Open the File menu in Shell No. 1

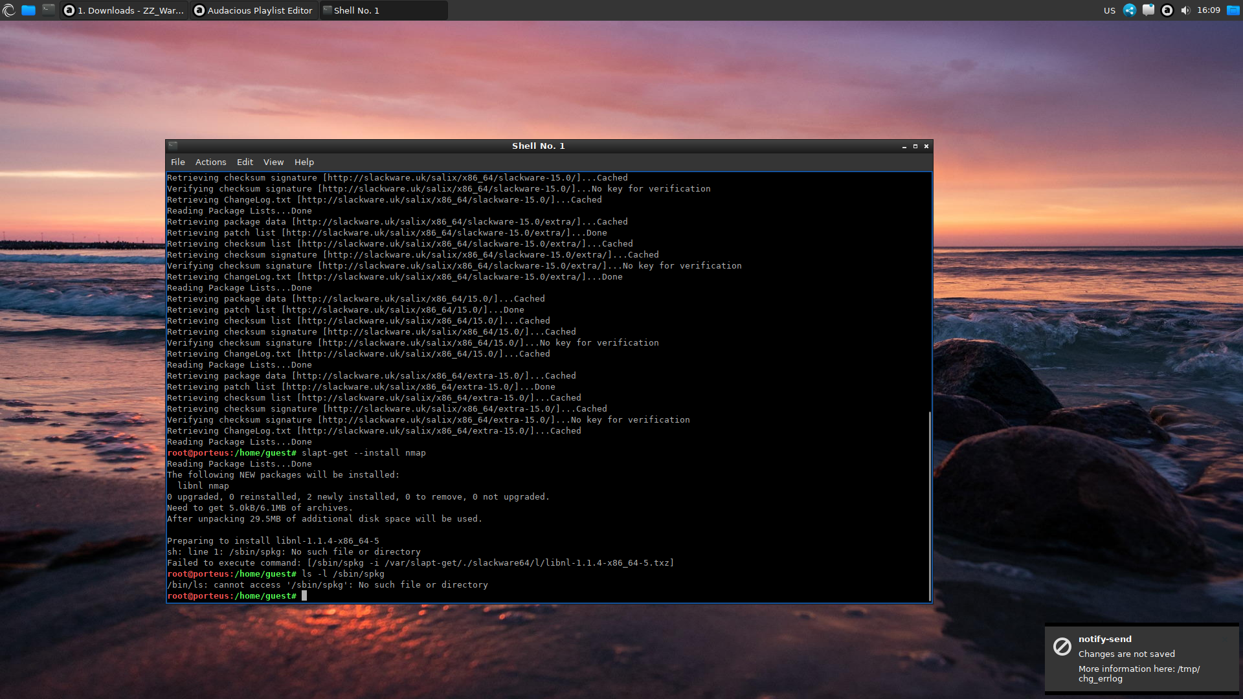point(178,162)
